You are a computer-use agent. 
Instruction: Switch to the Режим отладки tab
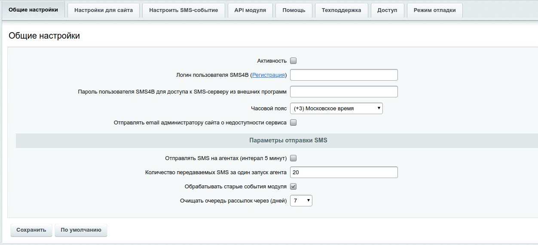coord(434,10)
